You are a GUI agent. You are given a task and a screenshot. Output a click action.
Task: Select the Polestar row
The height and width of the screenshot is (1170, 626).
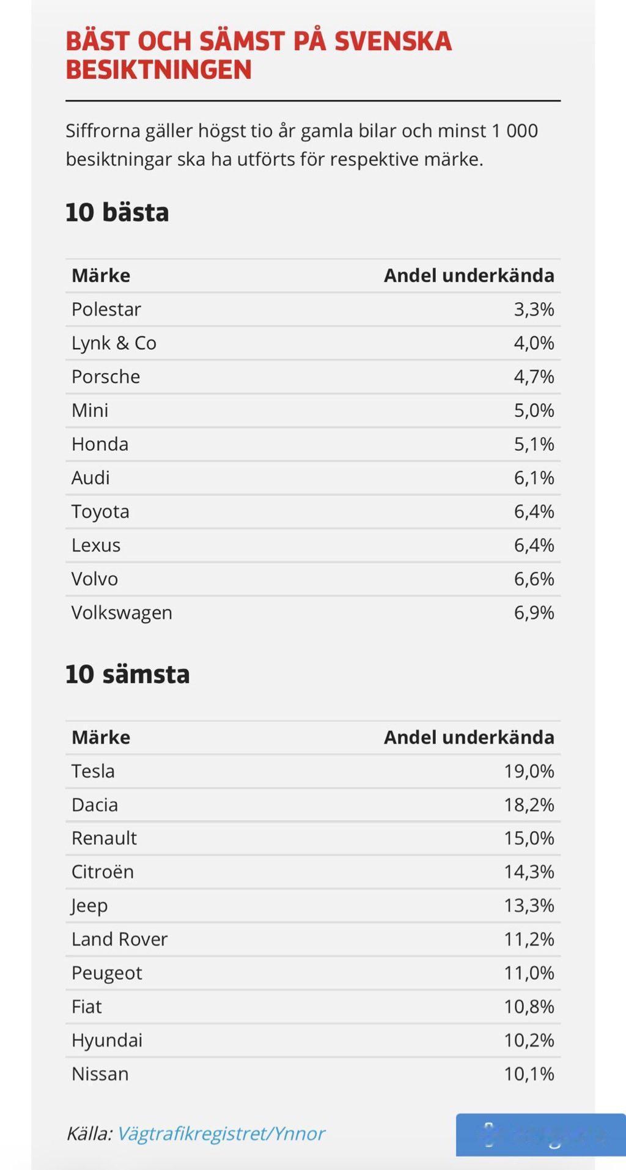point(312,309)
